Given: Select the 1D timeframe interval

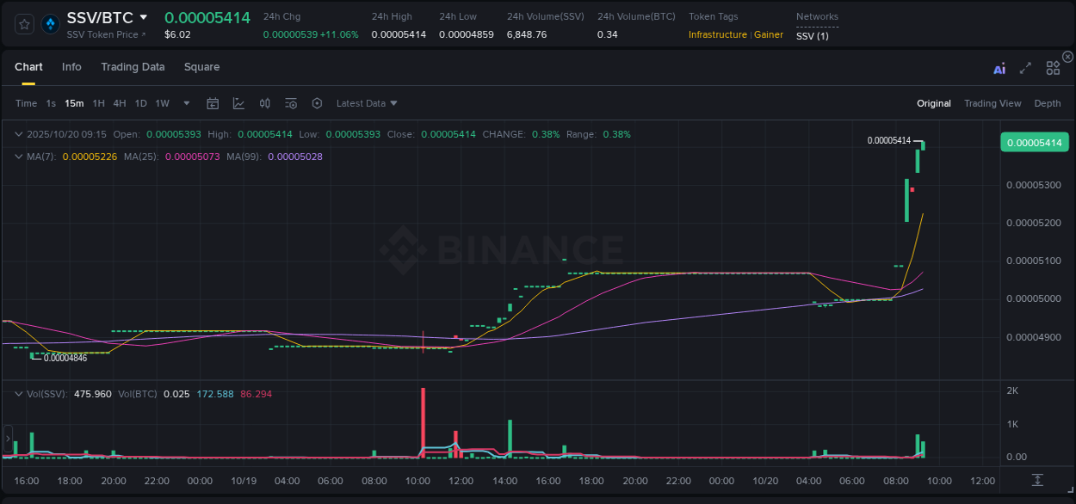Looking at the screenshot, I should coord(140,103).
